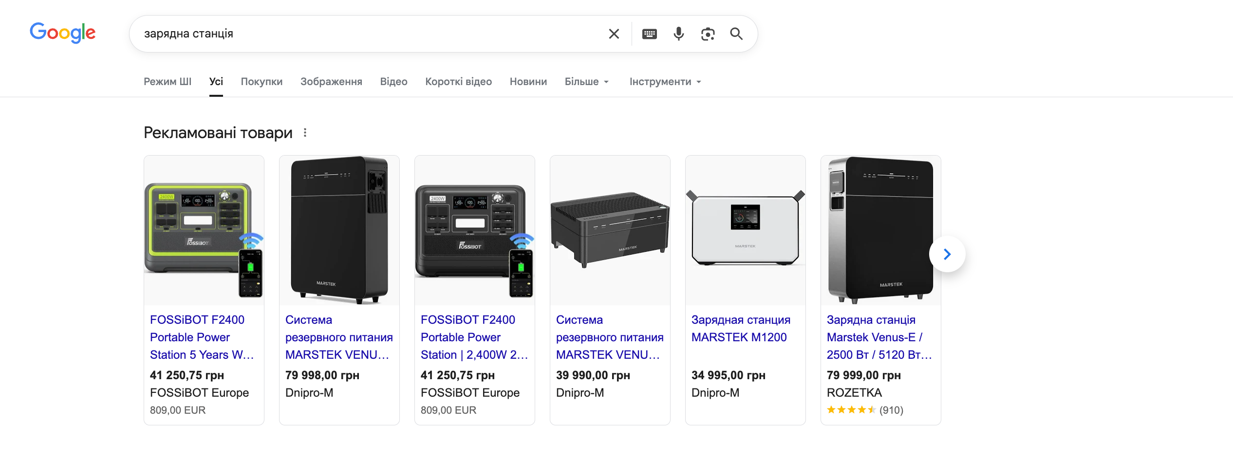Switch to Короткі відео tab
The height and width of the screenshot is (456, 1233).
pyautogui.click(x=459, y=82)
